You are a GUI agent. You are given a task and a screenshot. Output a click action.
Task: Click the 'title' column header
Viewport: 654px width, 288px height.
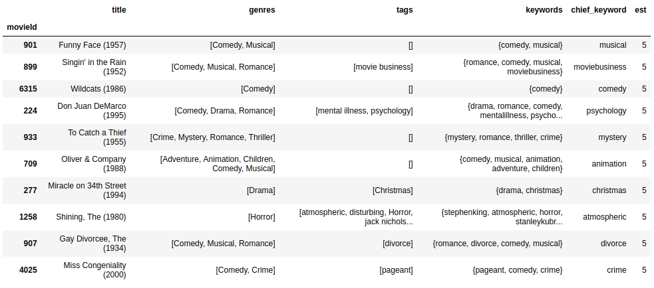pyautogui.click(x=119, y=10)
